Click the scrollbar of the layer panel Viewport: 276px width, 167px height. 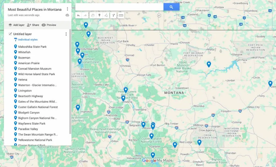[x=70, y=82]
